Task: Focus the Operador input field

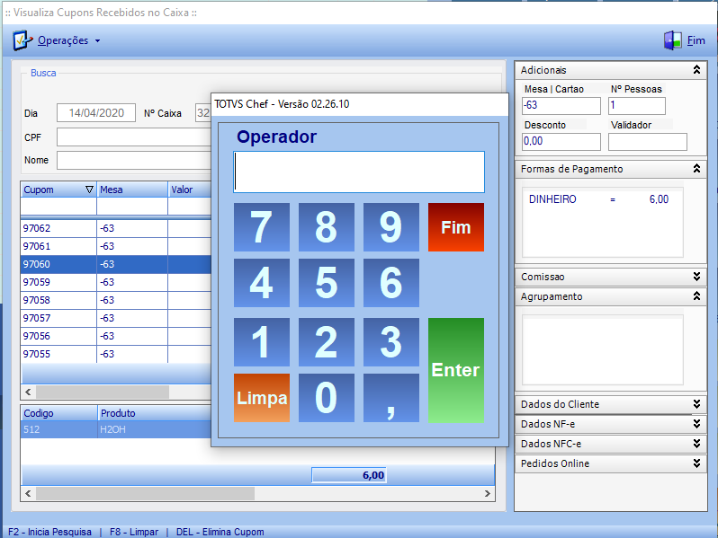Action: (359, 172)
